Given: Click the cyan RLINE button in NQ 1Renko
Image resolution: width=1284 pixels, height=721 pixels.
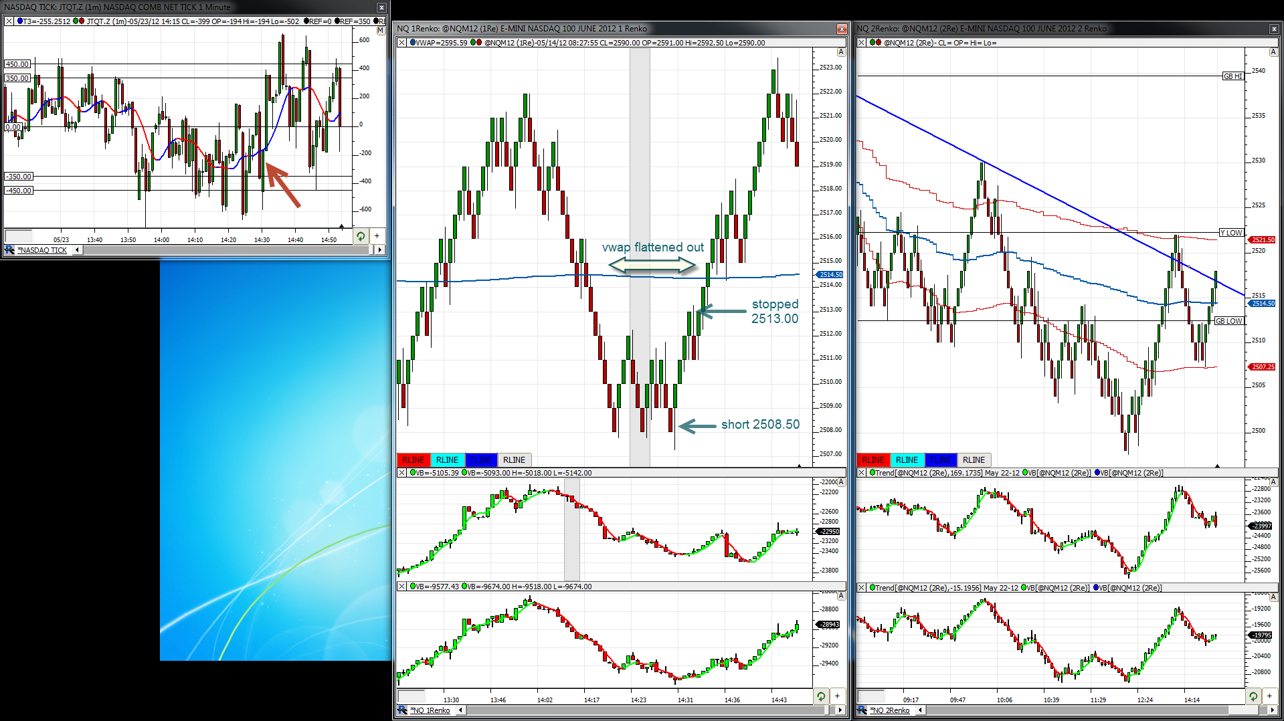Looking at the screenshot, I should (447, 460).
